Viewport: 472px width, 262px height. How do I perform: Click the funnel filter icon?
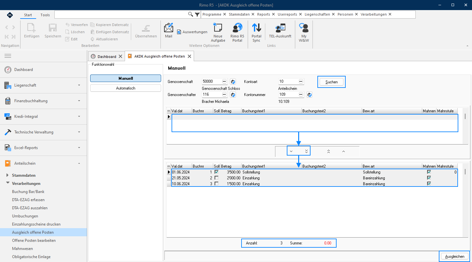(197, 14)
